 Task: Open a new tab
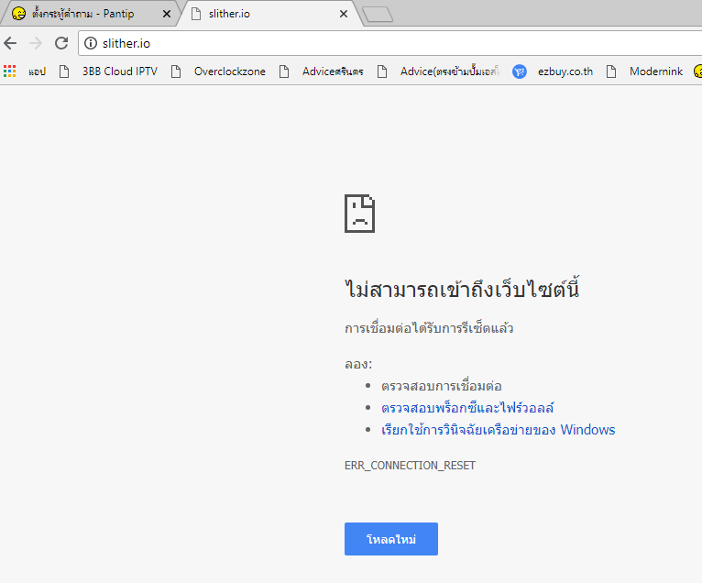[378, 15]
